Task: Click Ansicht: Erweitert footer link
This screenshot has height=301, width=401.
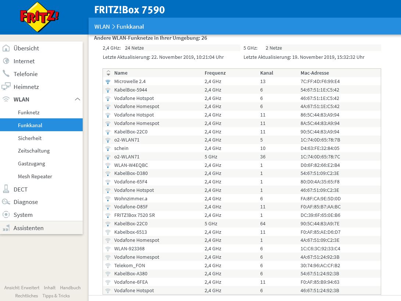Action: pyautogui.click(x=22, y=288)
